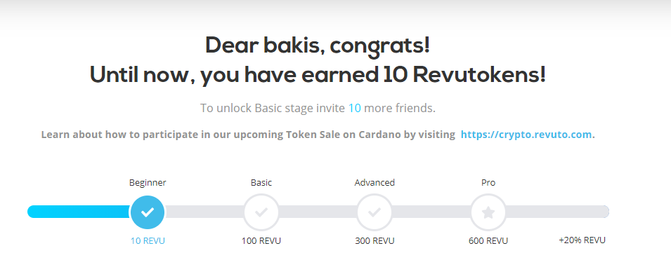Click the 'Dear bakis, congrats!' heading
Screen dimensions: 671x267
[318, 46]
